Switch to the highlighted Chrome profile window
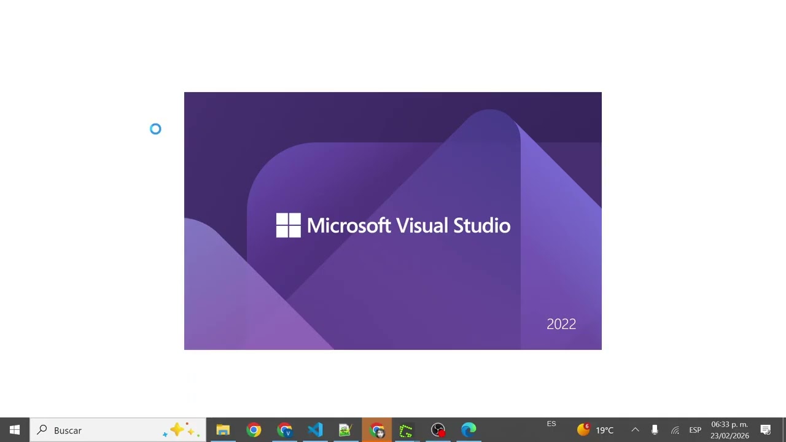The width and height of the screenshot is (786, 442). (x=376, y=430)
